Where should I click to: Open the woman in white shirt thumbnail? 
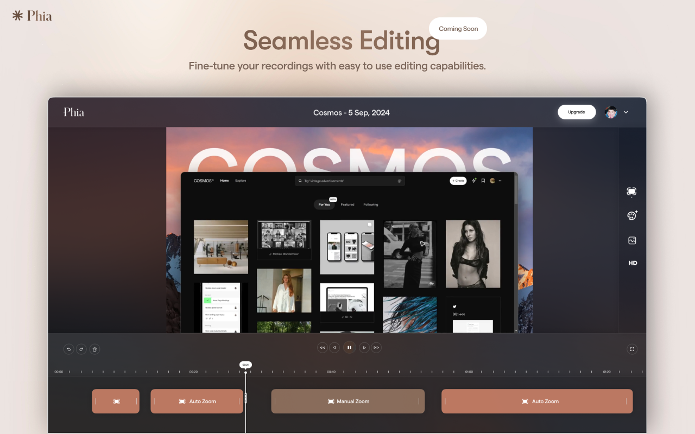coord(284,290)
